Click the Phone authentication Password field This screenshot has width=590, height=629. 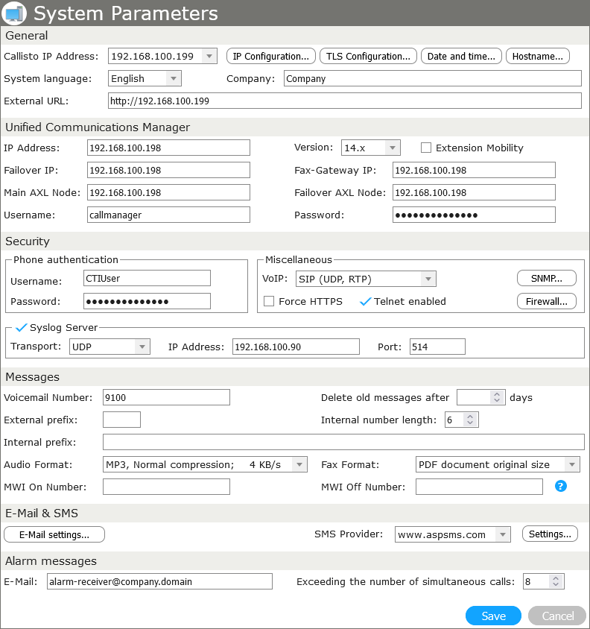(147, 301)
